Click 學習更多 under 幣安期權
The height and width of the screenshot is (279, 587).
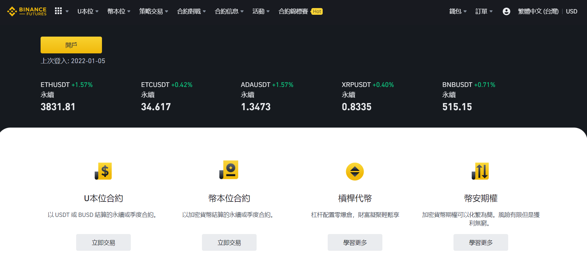click(481, 242)
